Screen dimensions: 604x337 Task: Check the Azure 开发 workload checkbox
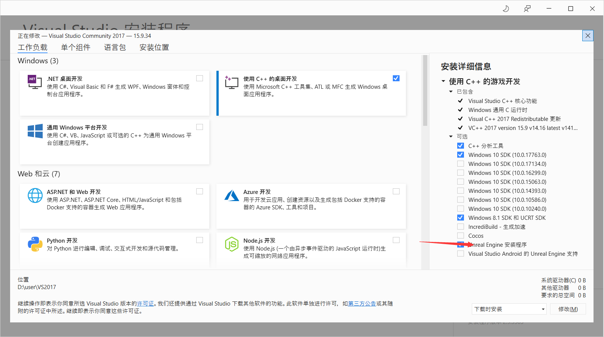pos(396,191)
